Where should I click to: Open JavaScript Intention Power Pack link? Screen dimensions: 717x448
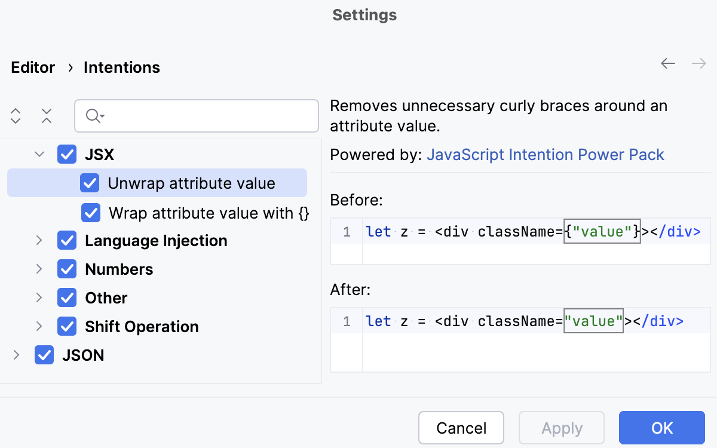tap(545, 155)
